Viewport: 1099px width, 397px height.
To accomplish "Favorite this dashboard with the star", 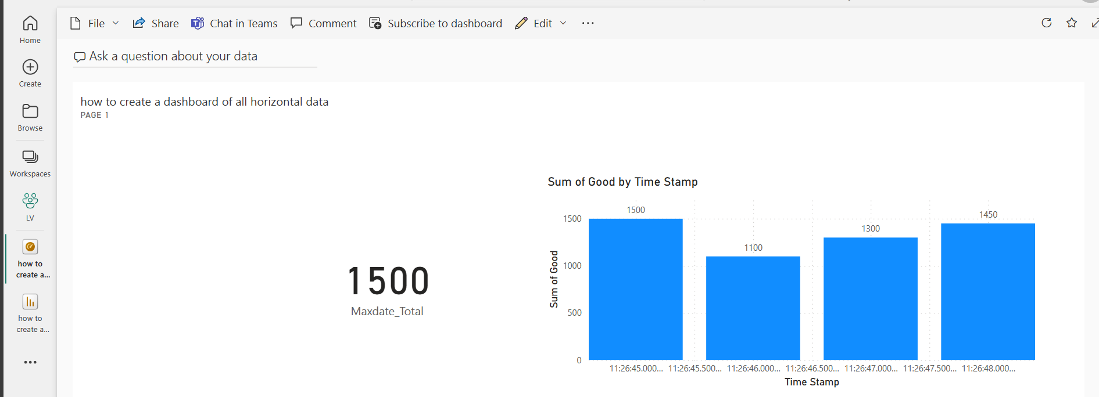I will point(1072,23).
